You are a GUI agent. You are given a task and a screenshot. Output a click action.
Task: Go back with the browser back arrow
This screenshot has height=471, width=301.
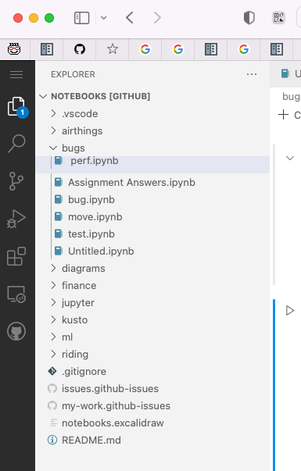click(x=130, y=18)
